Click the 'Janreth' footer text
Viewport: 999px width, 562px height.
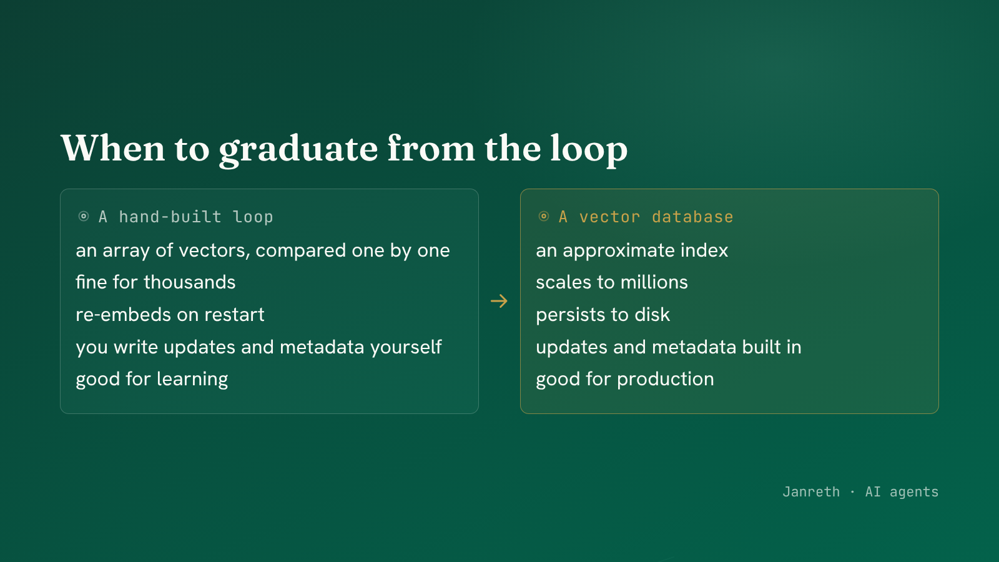coord(811,492)
